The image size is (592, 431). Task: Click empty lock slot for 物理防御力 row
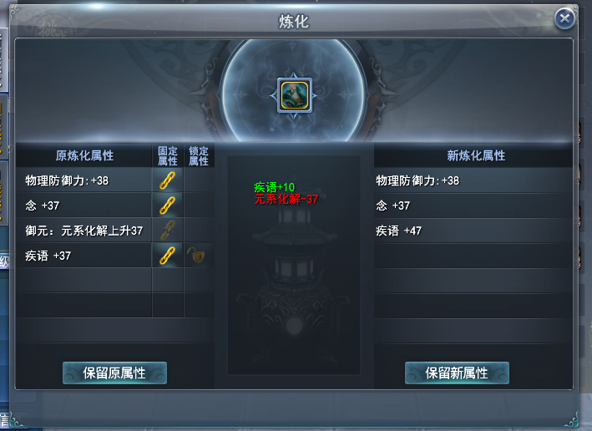(199, 180)
